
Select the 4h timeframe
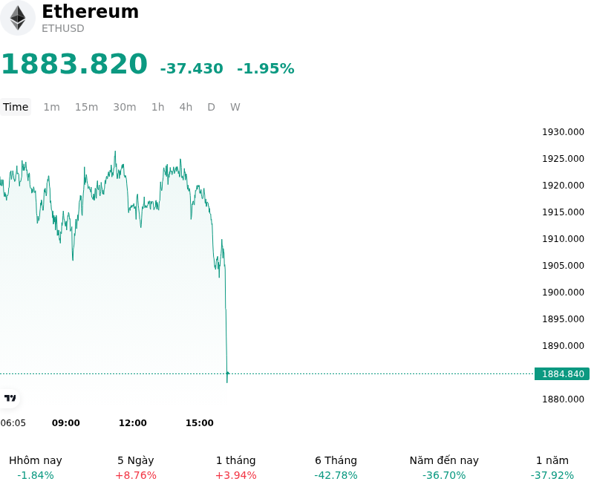pyautogui.click(x=186, y=107)
